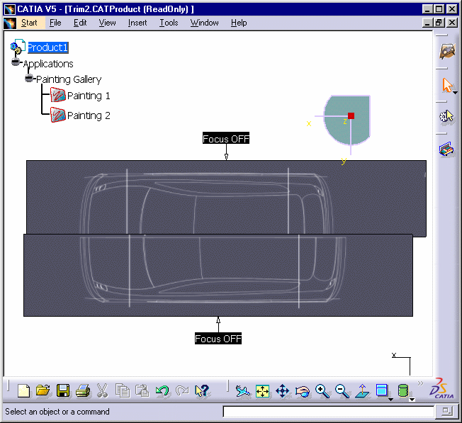Click the Copy icon
This screenshot has height=423, width=462.
coord(123,391)
